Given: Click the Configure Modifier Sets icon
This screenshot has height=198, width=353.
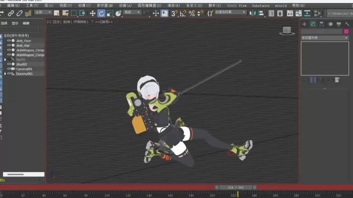Looking at the screenshot, I should pos(337,80).
